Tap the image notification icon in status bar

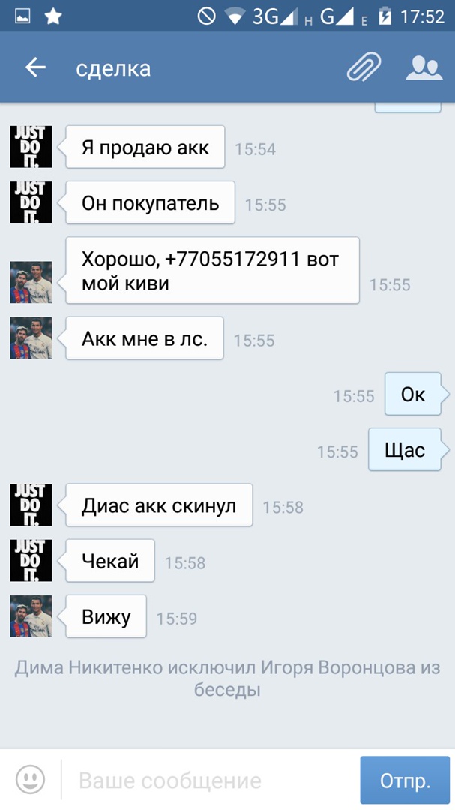22,16
